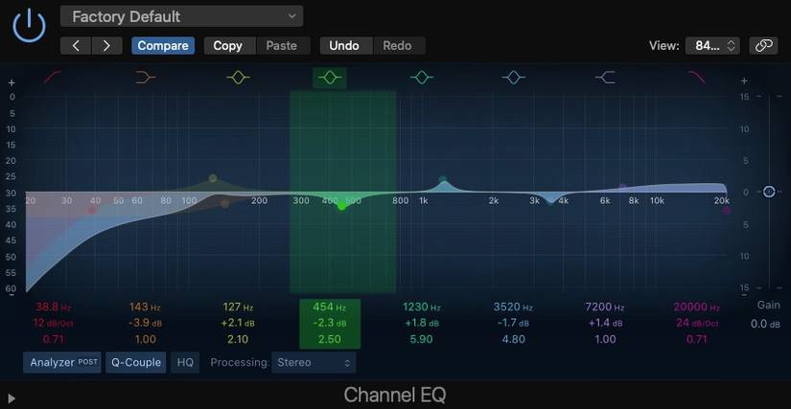Image resolution: width=791 pixels, height=409 pixels.
Task: Select the purple 7200 Hz control point
Action: coord(623,187)
